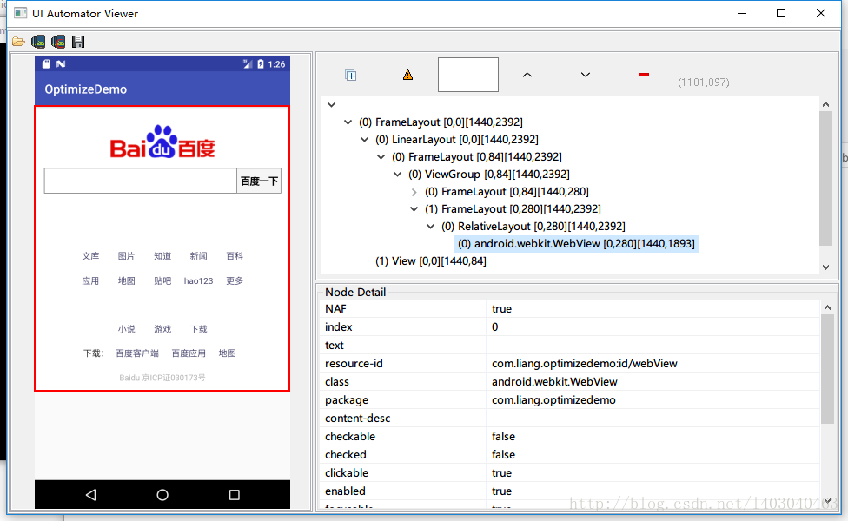This screenshot has width=848, height=521.
Task: Click the SD card icon in phone status bar
Action: pos(46,63)
